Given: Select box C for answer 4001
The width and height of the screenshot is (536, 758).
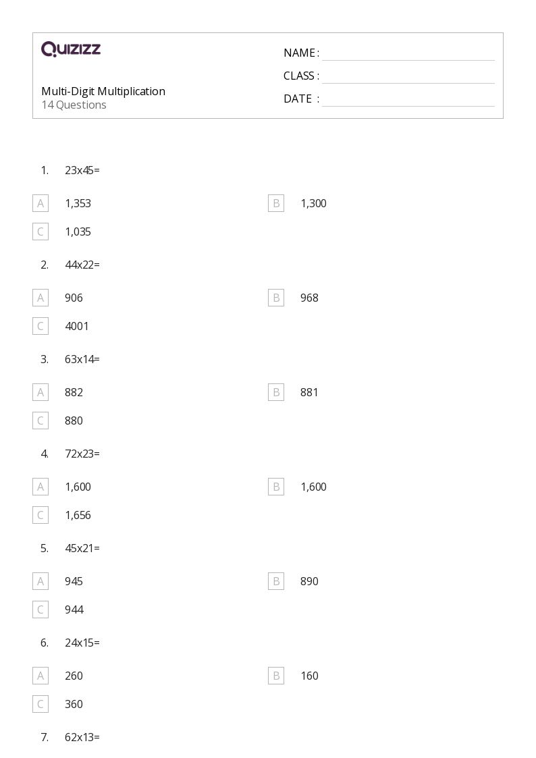Looking at the screenshot, I should tap(41, 326).
